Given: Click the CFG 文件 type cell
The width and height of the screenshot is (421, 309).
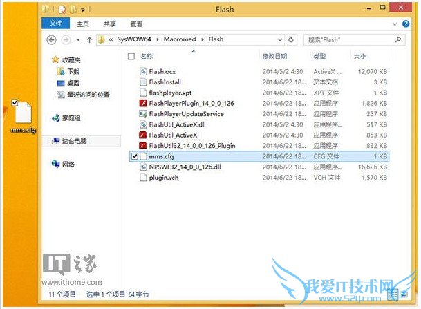Looking at the screenshot, I should coord(326,156).
